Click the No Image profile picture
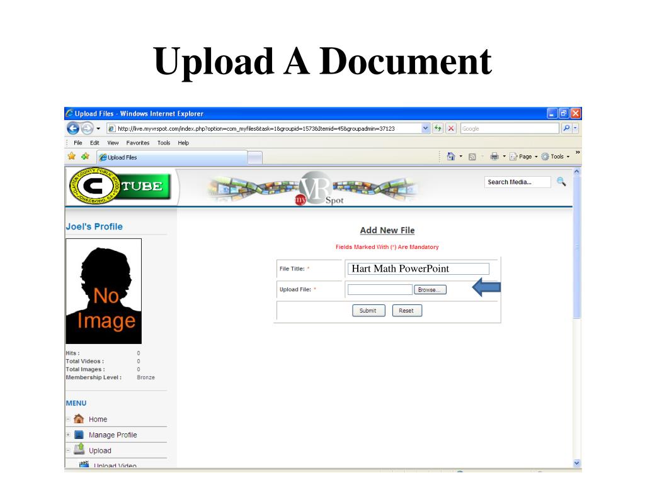Image resolution: width=645 pixels, height=483 pixels. point(104,291)
